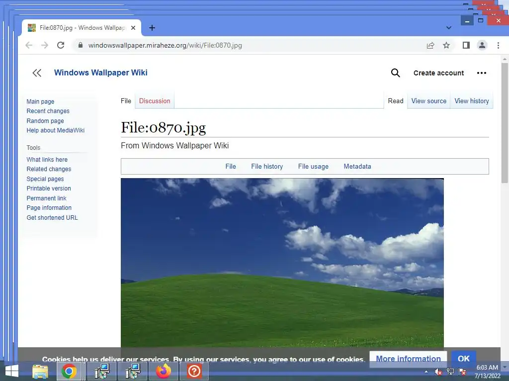509x381 pixels.
Task: Open Related changes link
Action: point(49,169)
